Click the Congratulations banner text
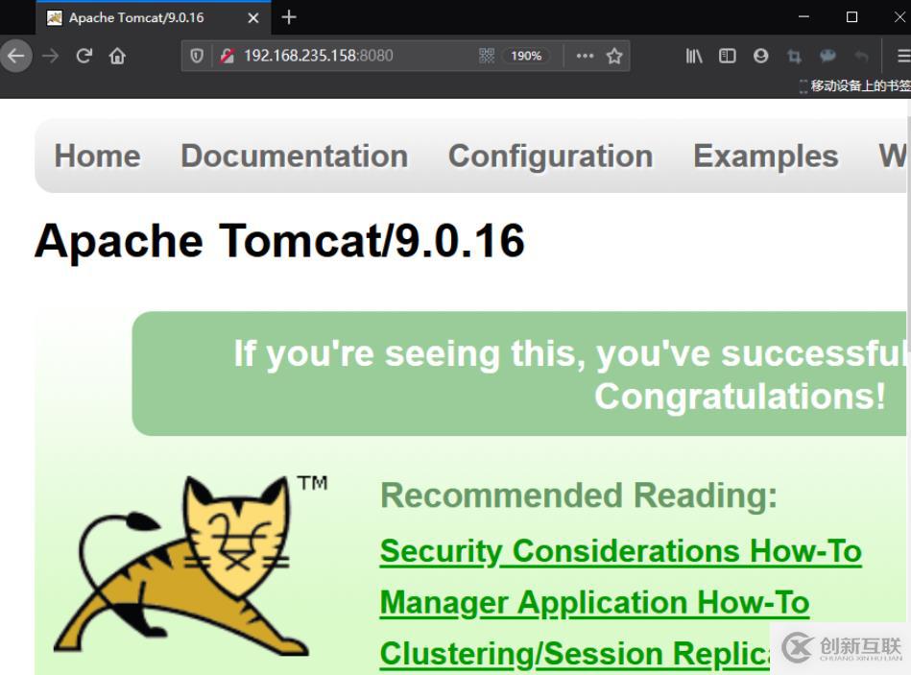This screenshot has width=911, height=675. [739, 397]
